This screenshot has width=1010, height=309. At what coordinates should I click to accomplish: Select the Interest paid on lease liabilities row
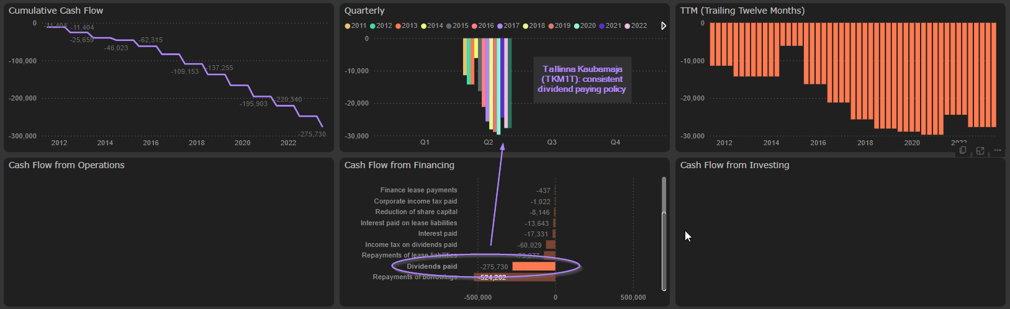click(408, 223)
